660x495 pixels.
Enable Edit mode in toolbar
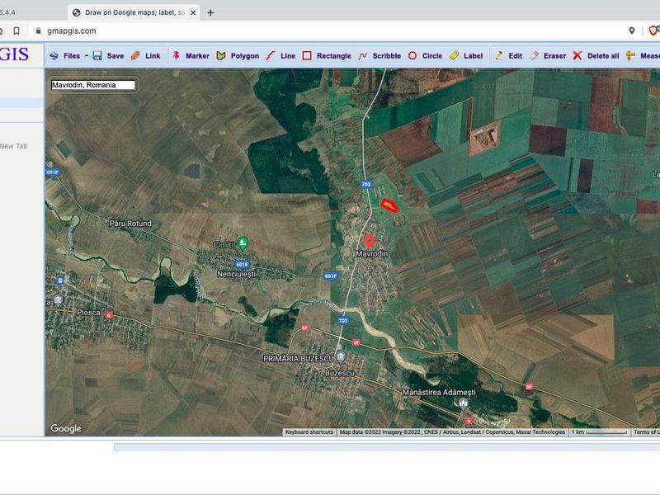[508, 56]
